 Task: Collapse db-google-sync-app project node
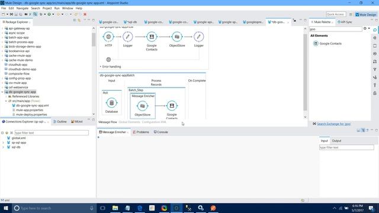(x=2, y=92)
